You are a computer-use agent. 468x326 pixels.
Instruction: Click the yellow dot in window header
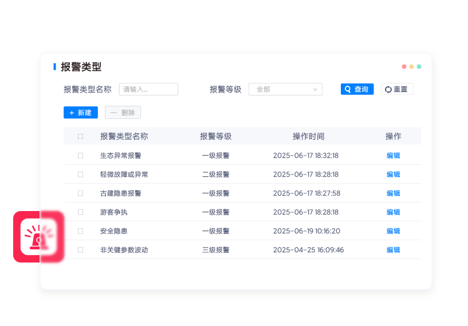(411, 66)
